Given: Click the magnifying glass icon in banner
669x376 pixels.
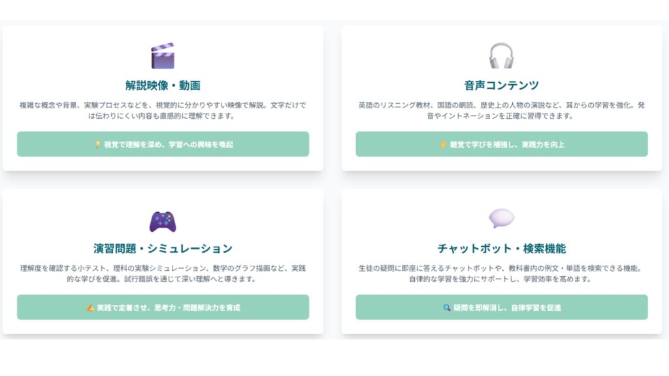Looking at the screenshot, I should 447,307.
